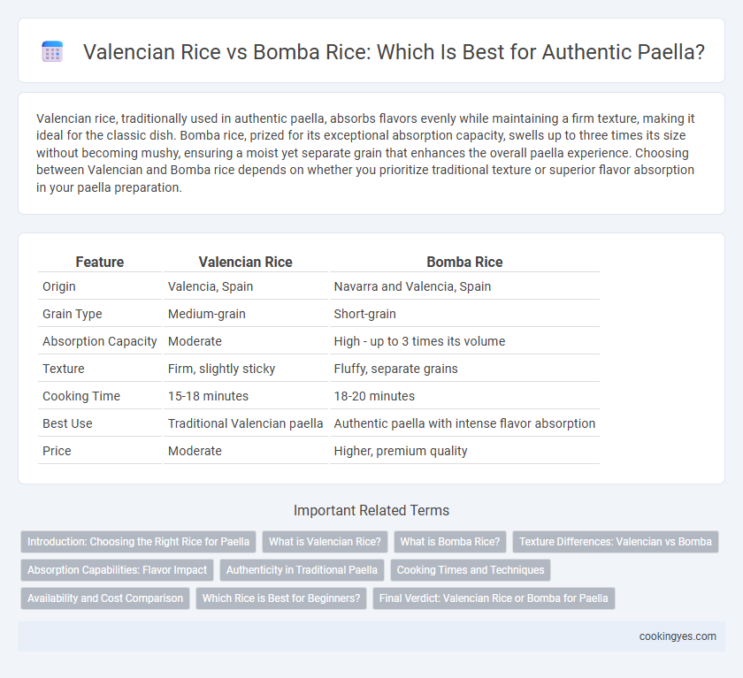The image size is (743, 678).
Task: Click 'Authentic paella with intense flavor absorption' cell
Action: [x=464, y=423]
